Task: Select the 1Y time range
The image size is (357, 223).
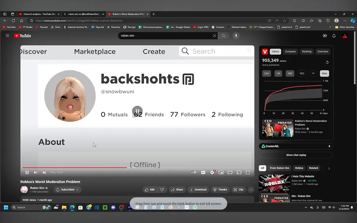Action: (x=313, y=73)
